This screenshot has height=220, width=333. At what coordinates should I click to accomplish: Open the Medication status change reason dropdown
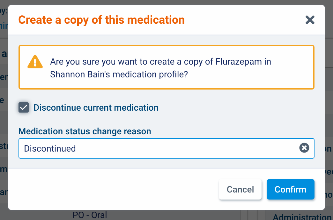coord(159,148)
